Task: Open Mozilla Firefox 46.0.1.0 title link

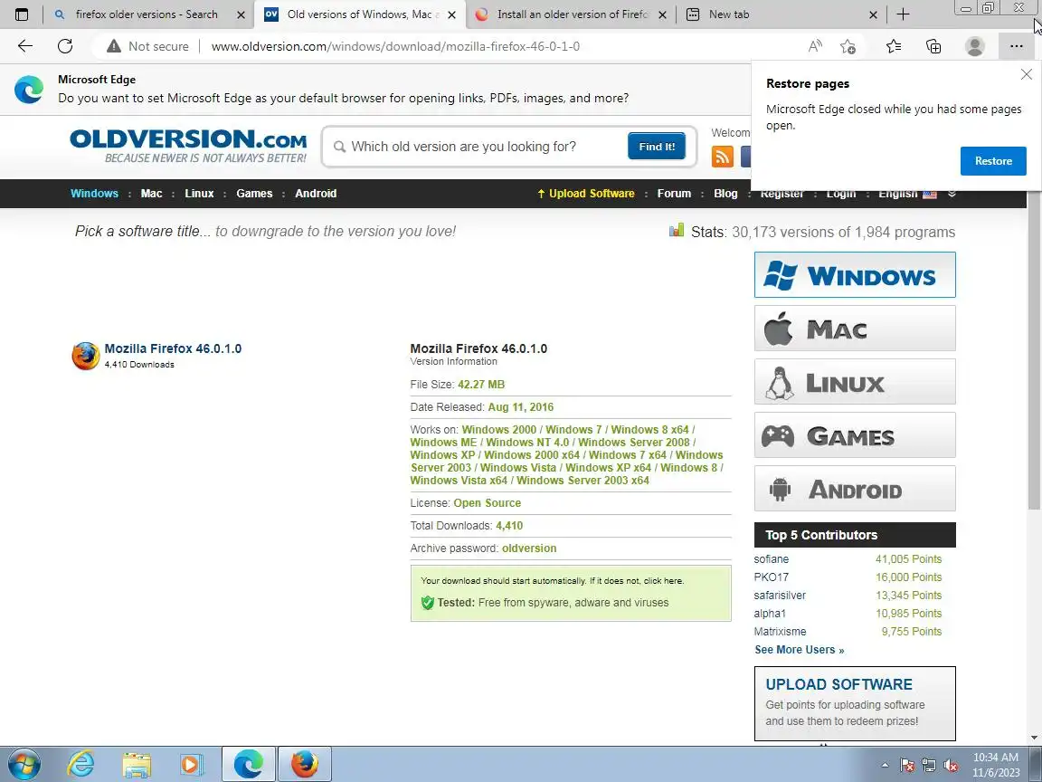Action: pos(173,348)
